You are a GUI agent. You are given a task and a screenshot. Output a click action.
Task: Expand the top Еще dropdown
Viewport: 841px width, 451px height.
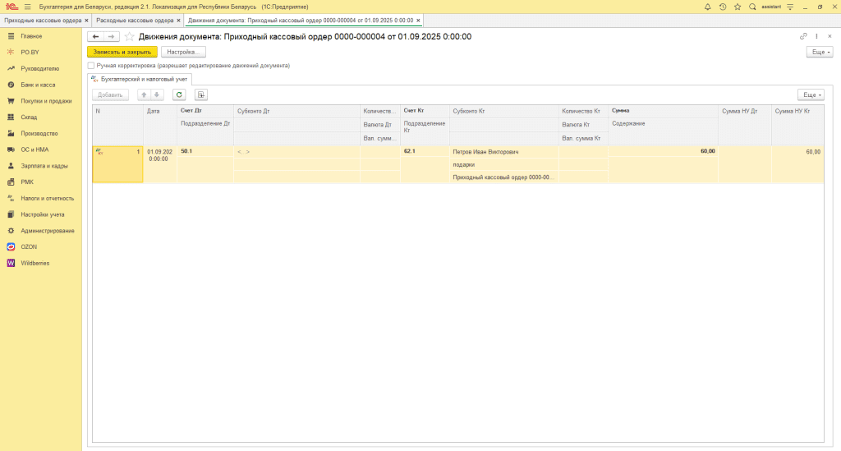point(820,52)
